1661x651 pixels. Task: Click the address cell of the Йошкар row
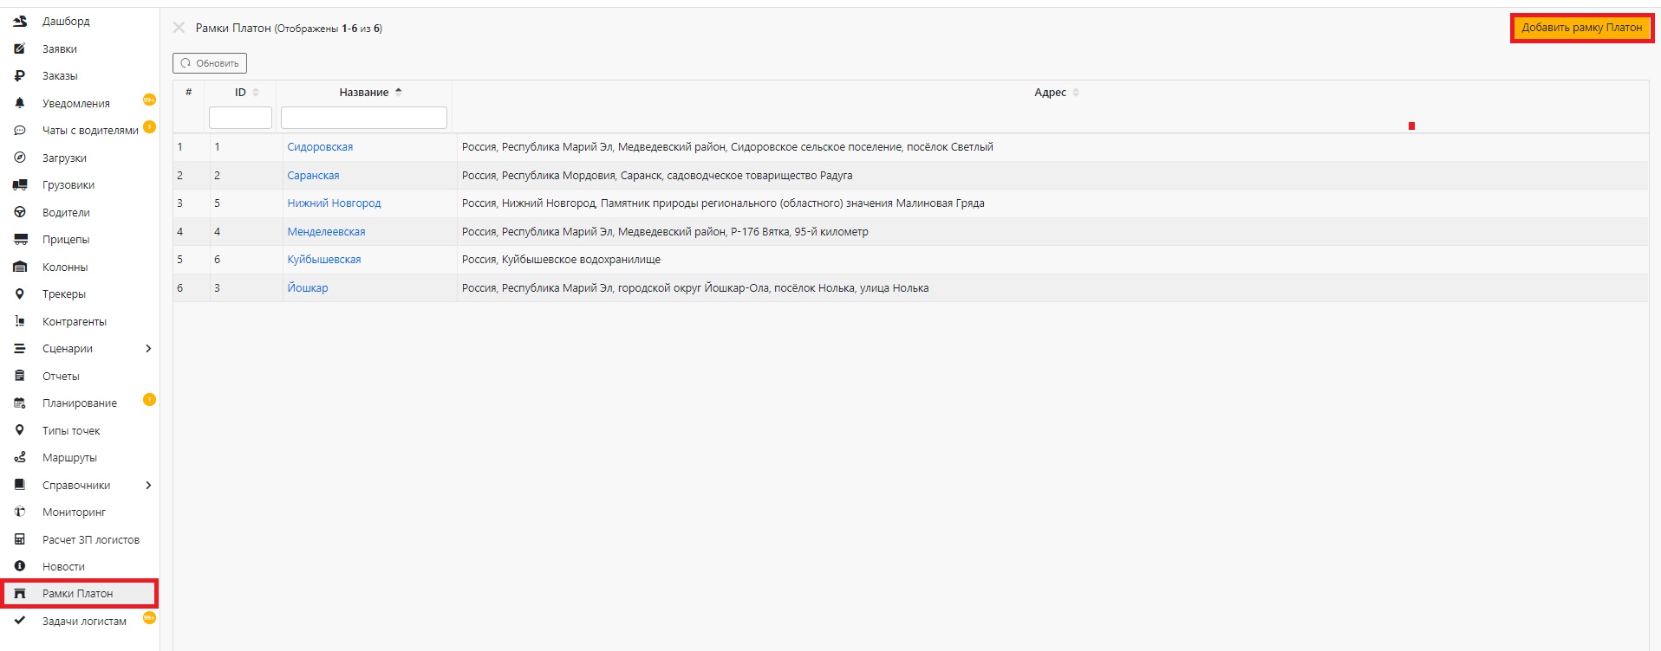click(x=1052, y=288)
